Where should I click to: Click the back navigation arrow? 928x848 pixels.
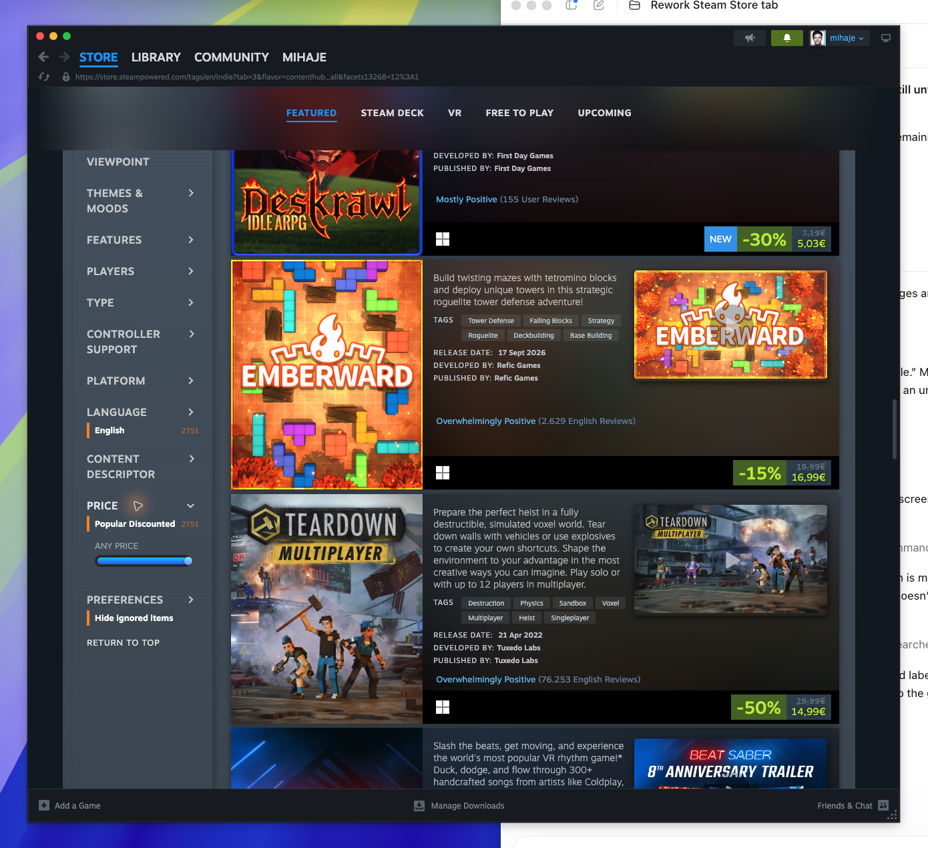coord(43,57)
